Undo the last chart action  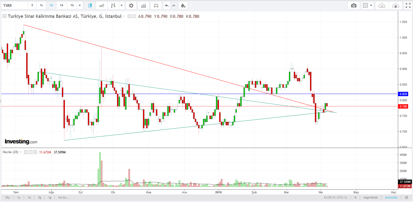166,5
